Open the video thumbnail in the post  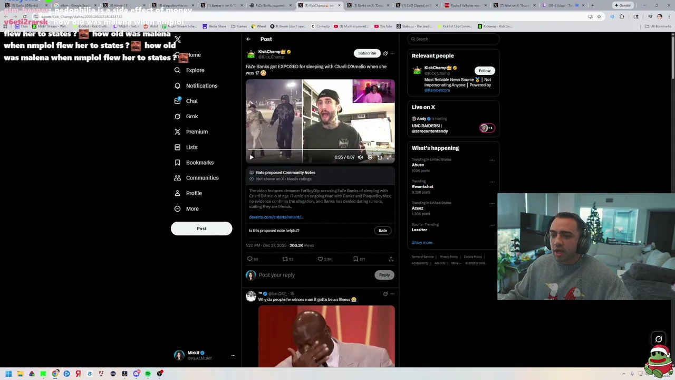coord(320,120)
